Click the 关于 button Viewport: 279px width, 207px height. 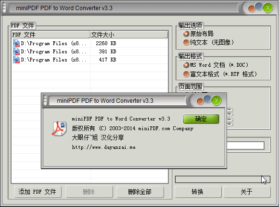(x=247, y=192)
